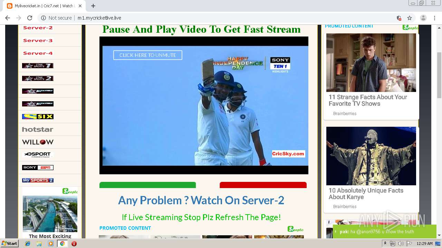Image resolution: width=442 pixels, height=248 pixels.
Task: Open a new browser tab
Action: 93,6
